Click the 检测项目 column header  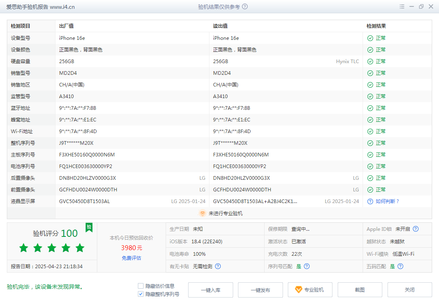[x=21, y=26]
